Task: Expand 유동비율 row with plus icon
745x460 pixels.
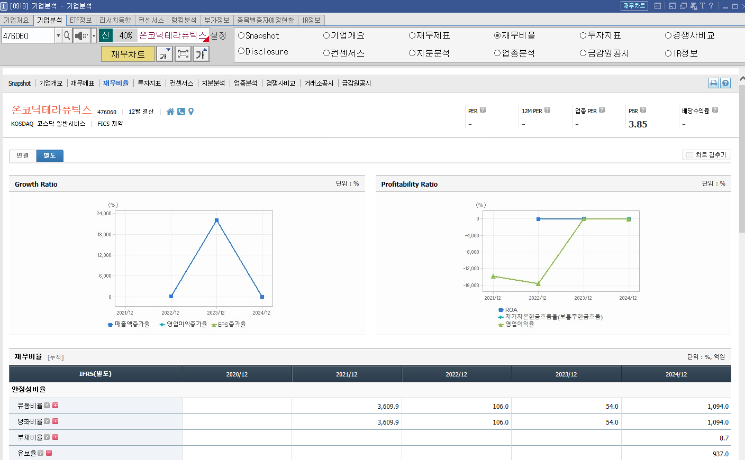Action: pos(55,406)
